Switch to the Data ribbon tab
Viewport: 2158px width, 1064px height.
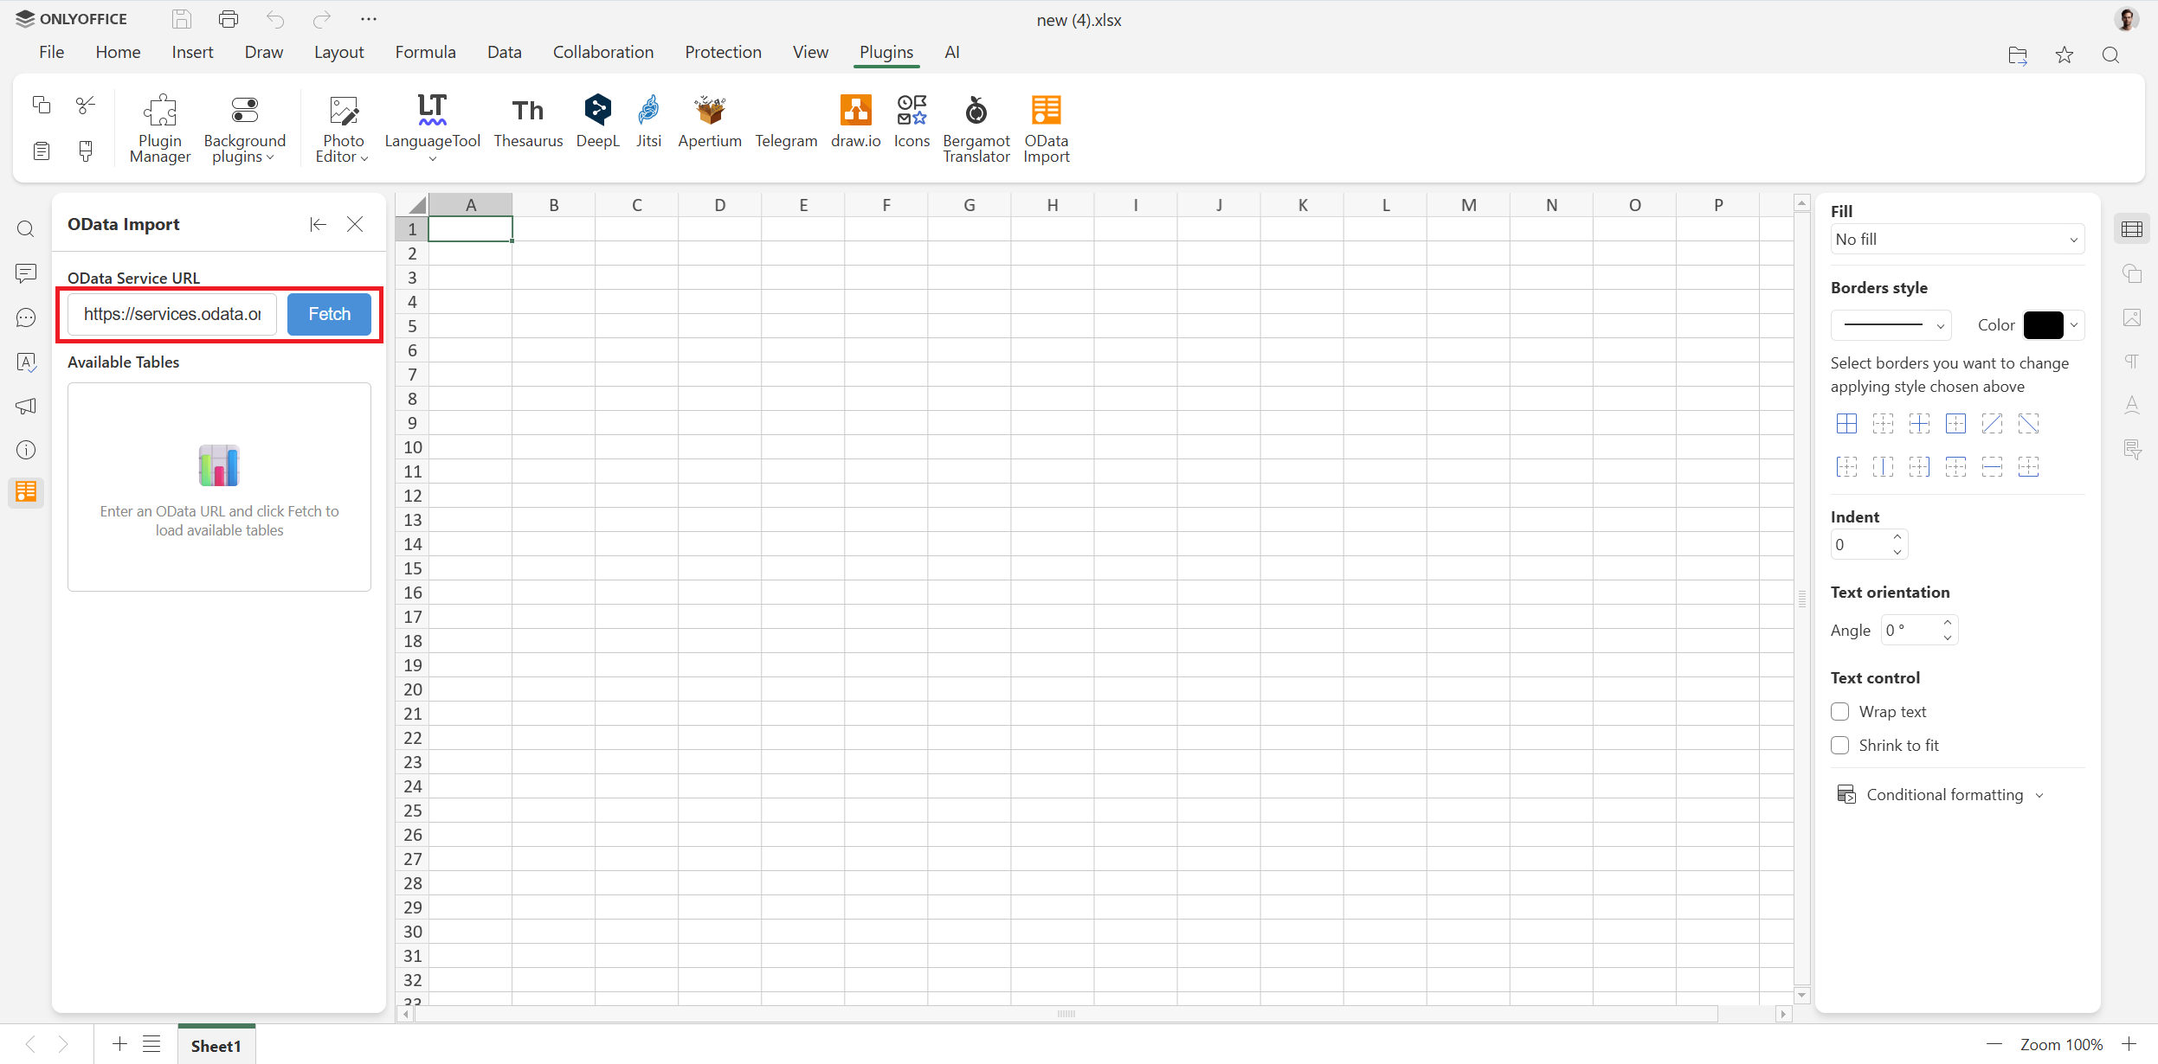[505, 52]
